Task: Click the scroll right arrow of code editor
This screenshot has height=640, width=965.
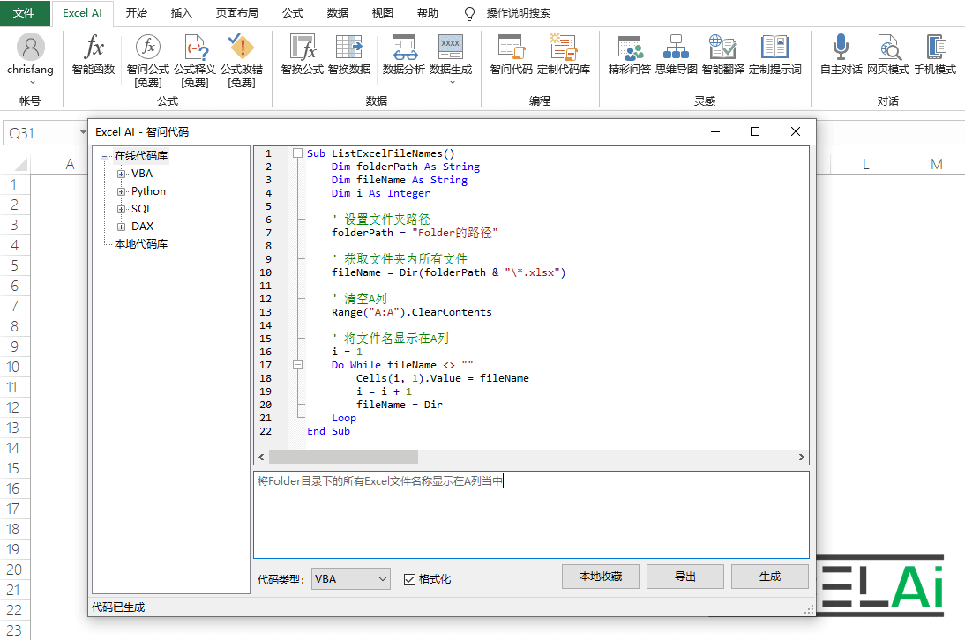Action: click(801, 457)
